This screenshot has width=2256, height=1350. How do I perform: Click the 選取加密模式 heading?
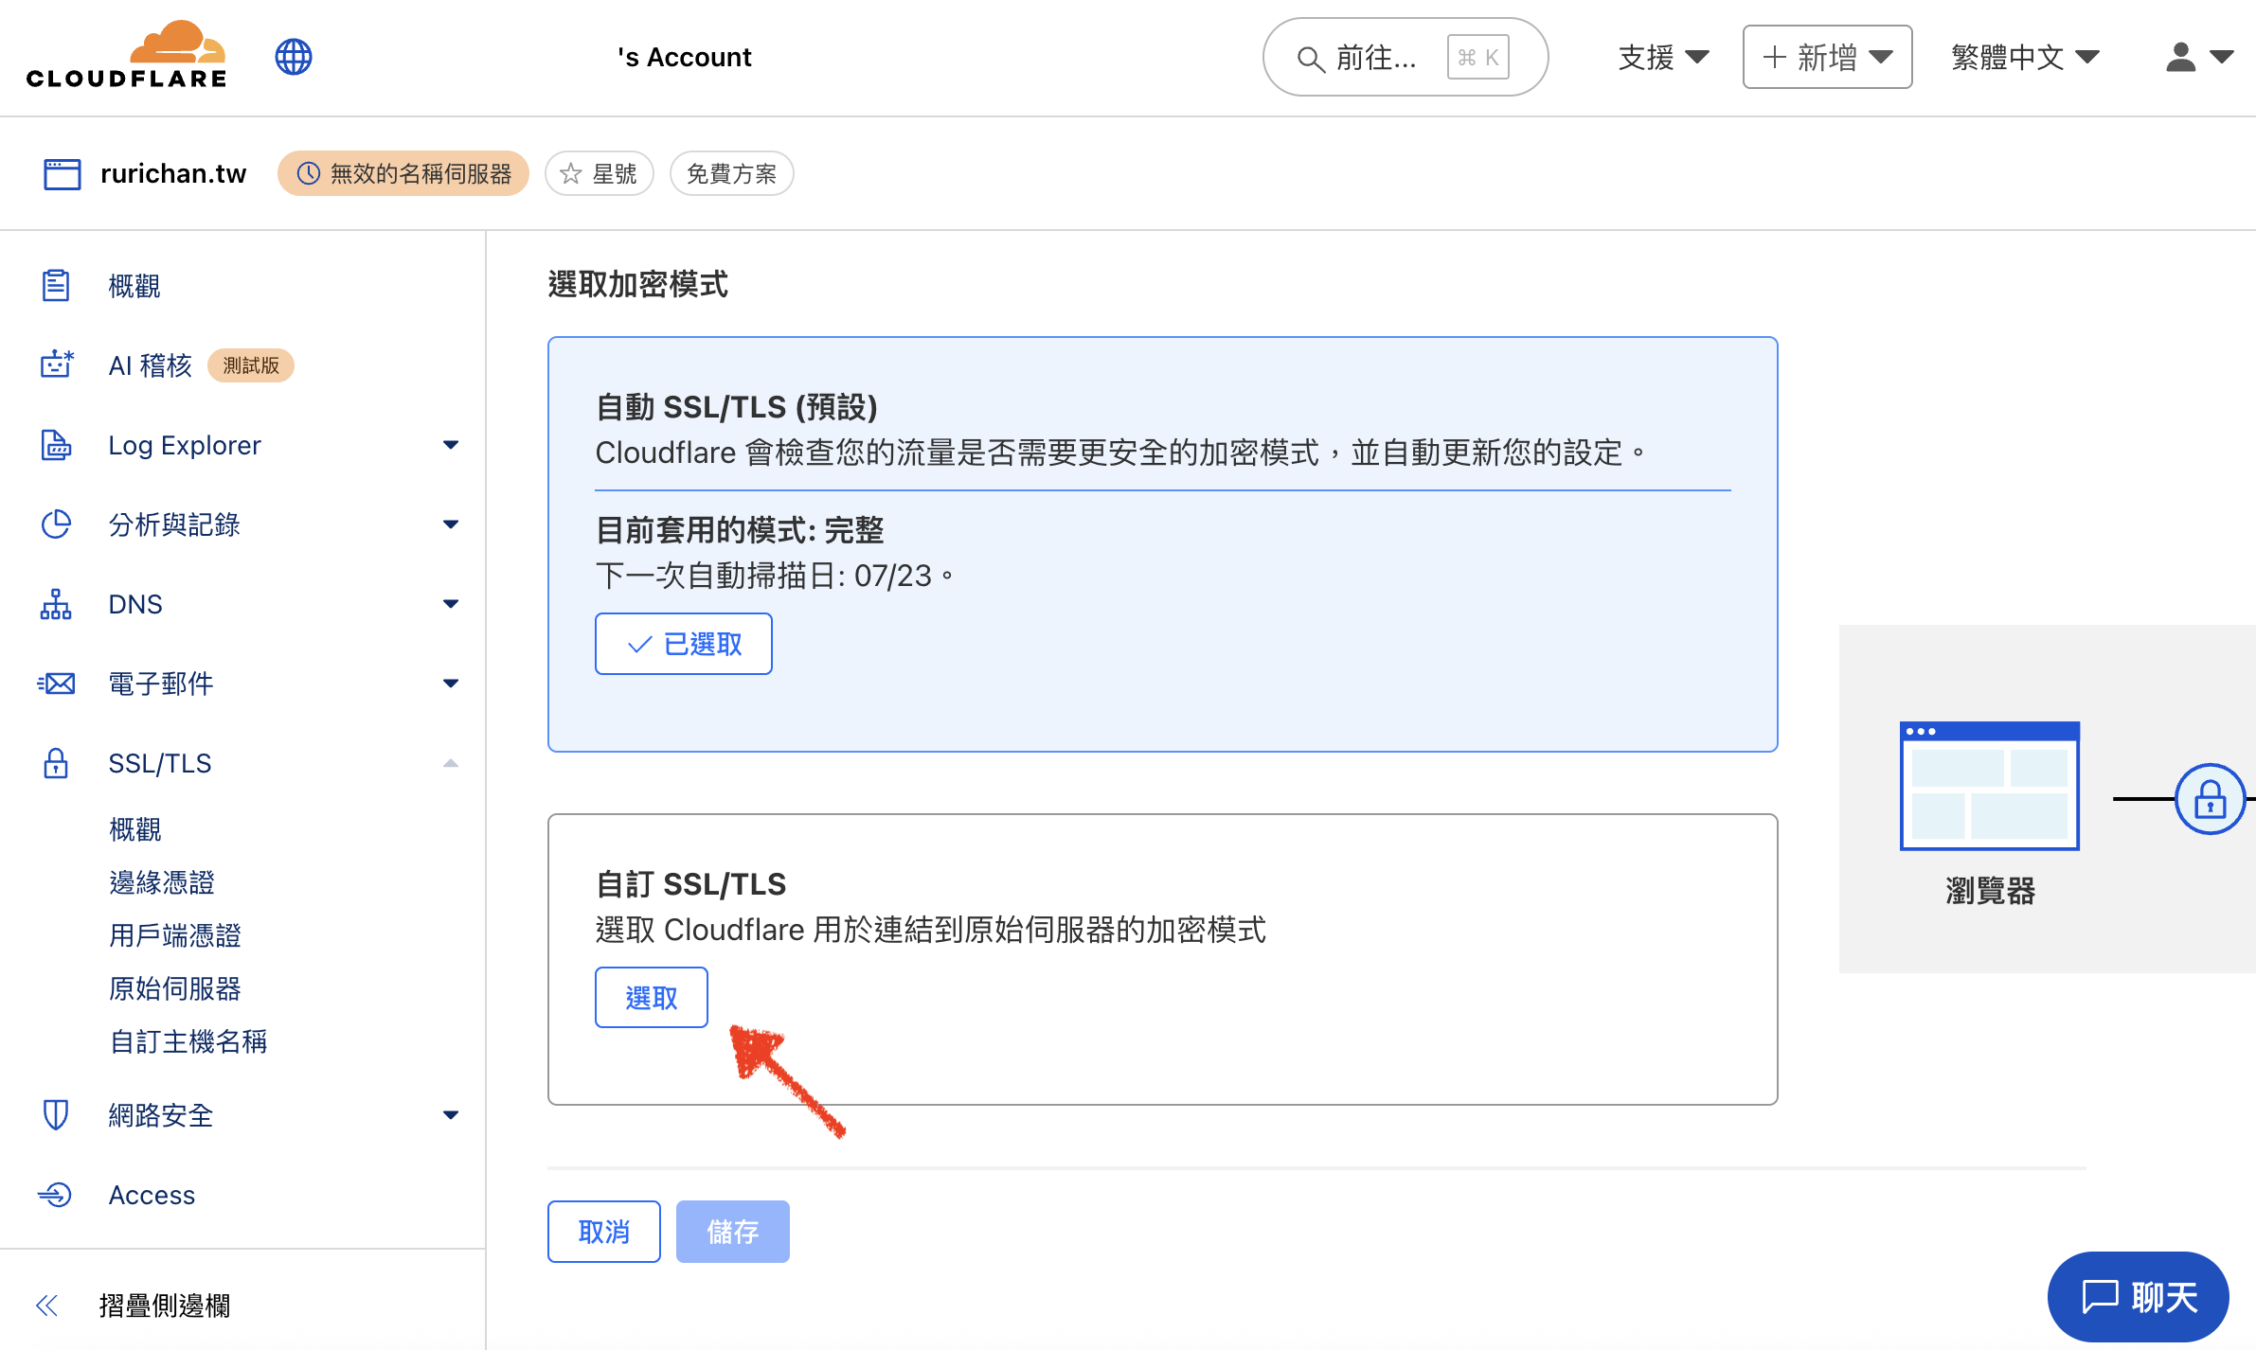pyautogui.click(x=637, y=284)
